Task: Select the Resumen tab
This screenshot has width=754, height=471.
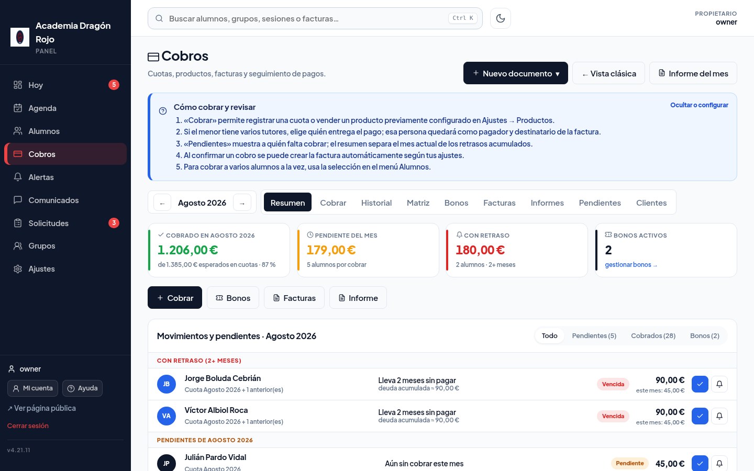Action: 287,203
